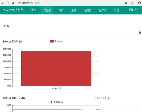
Task: Click the browser forward arrow
Action: (8, 3)
